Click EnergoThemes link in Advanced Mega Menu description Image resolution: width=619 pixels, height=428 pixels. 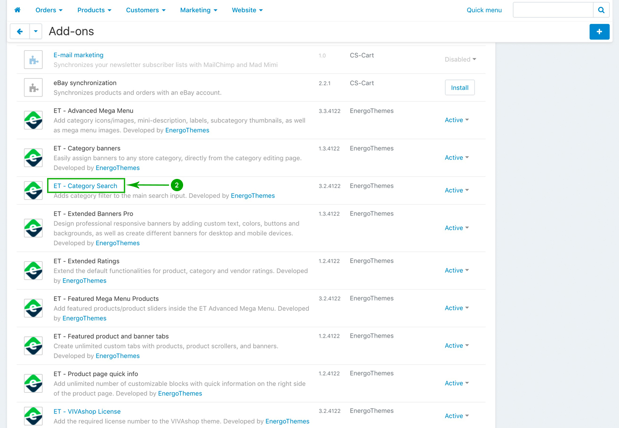187,130
